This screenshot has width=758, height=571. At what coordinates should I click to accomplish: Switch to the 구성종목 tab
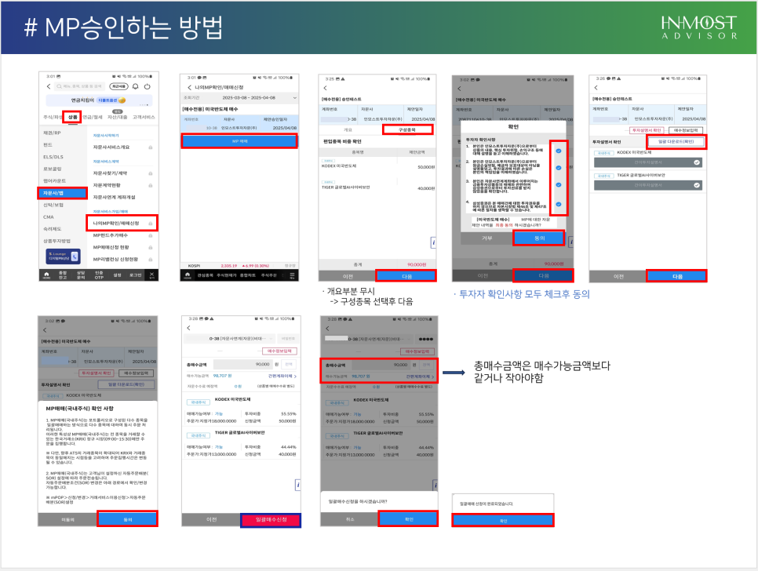pos(407,129)
